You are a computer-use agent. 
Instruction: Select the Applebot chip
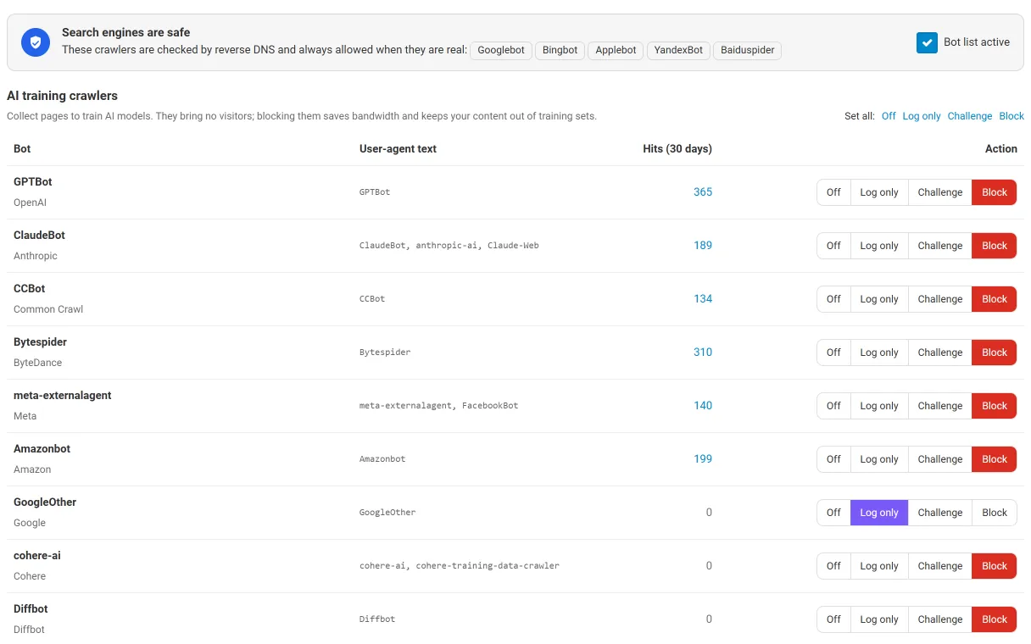coord(616,50)
